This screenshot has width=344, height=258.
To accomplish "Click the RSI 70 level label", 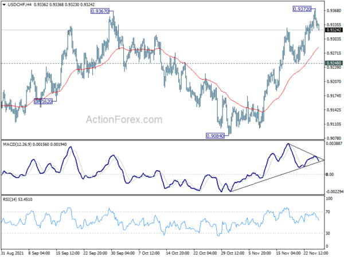I will [x=328, y=212].
